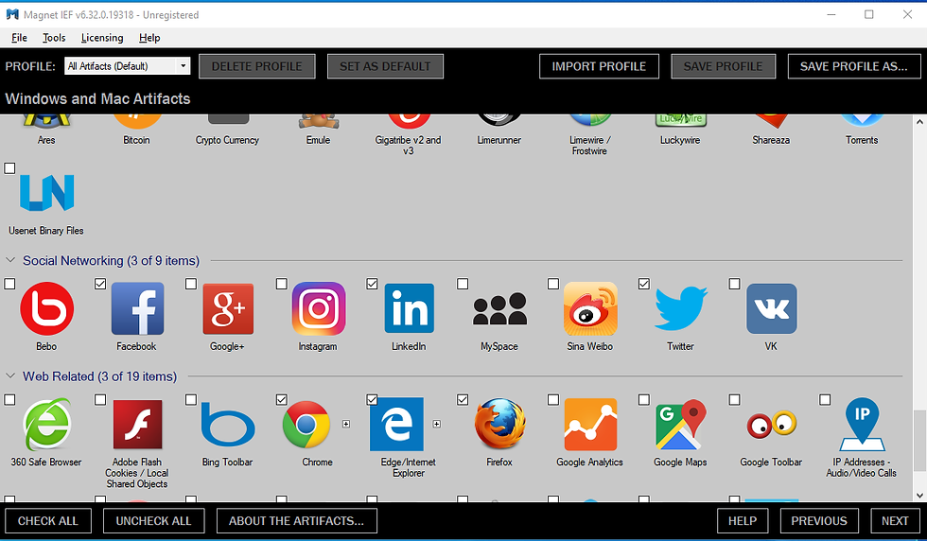Expand Edge/Internet Explorer plus button
This screenshot has height=541, width=927.
(436, 424)
